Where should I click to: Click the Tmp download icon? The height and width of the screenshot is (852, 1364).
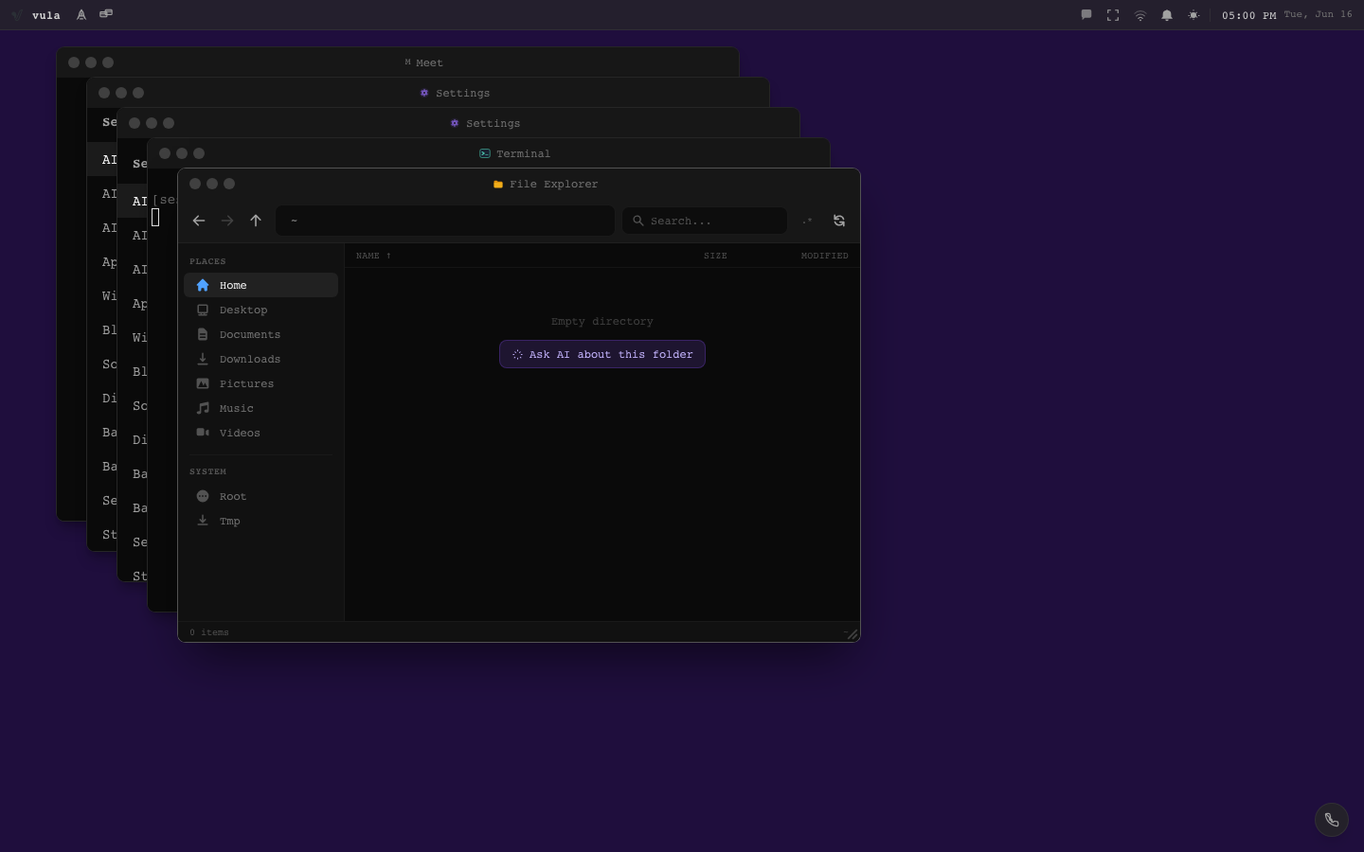tap(203, 521)
